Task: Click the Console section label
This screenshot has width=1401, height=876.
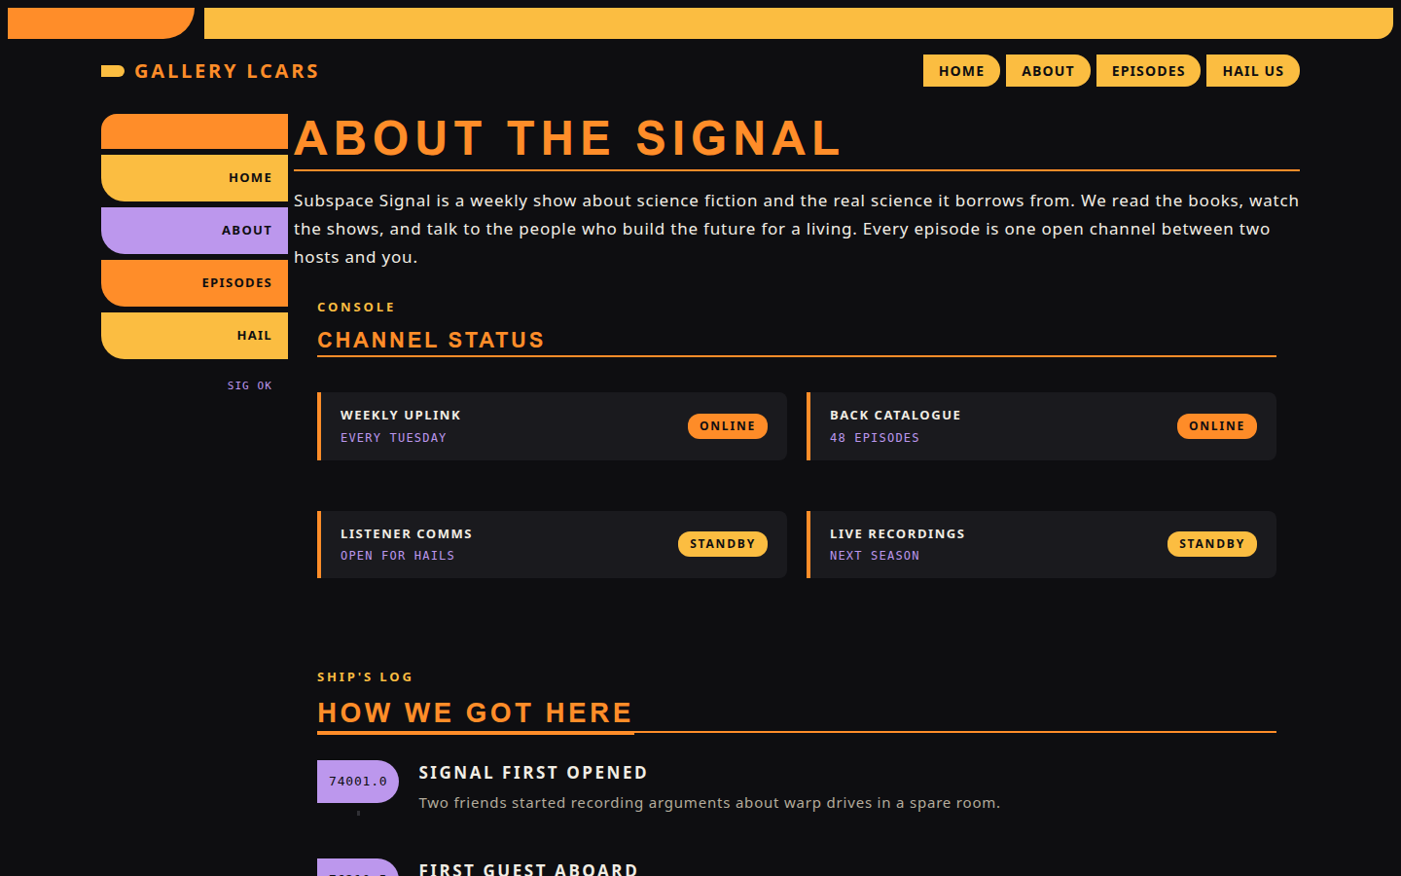Action: click(356, 308)
